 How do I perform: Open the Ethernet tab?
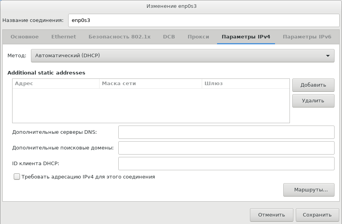63,37
